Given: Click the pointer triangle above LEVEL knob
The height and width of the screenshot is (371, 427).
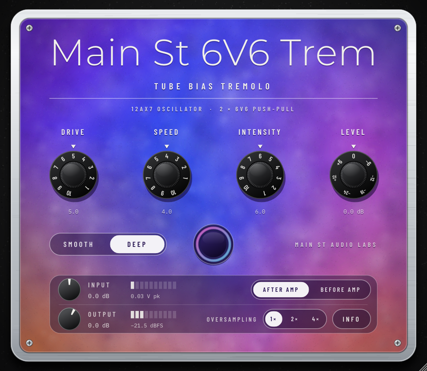Looking at the screenshot, I should (354, 146).
